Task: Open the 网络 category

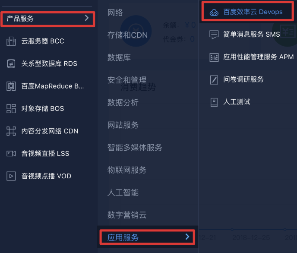Action: [x=115, y=13]
